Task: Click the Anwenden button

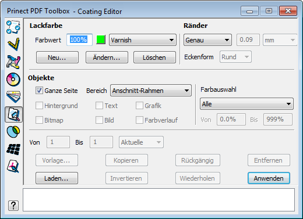Action: click(269, 178)
